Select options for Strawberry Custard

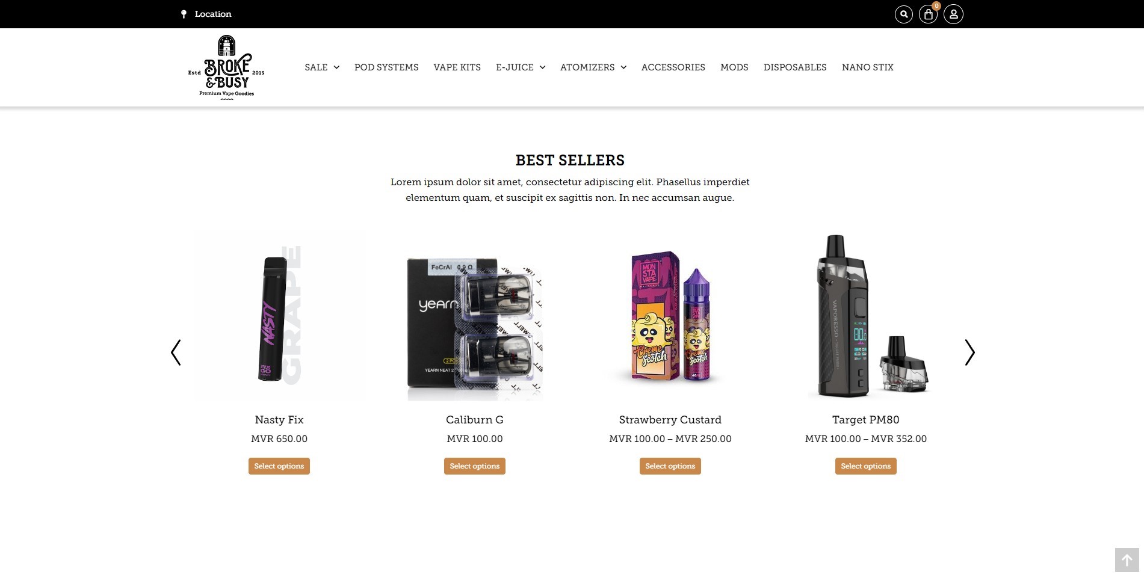point(670,466)
